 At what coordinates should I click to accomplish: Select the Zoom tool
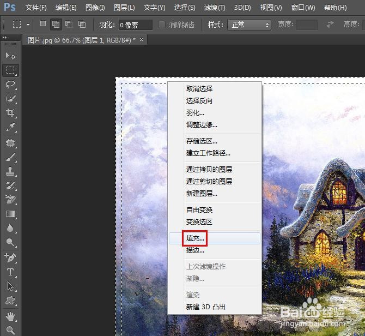[10, 330]
